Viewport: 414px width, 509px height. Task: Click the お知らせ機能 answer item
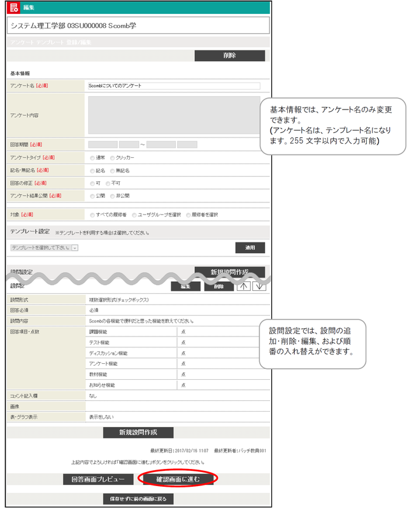coord(102,385)
